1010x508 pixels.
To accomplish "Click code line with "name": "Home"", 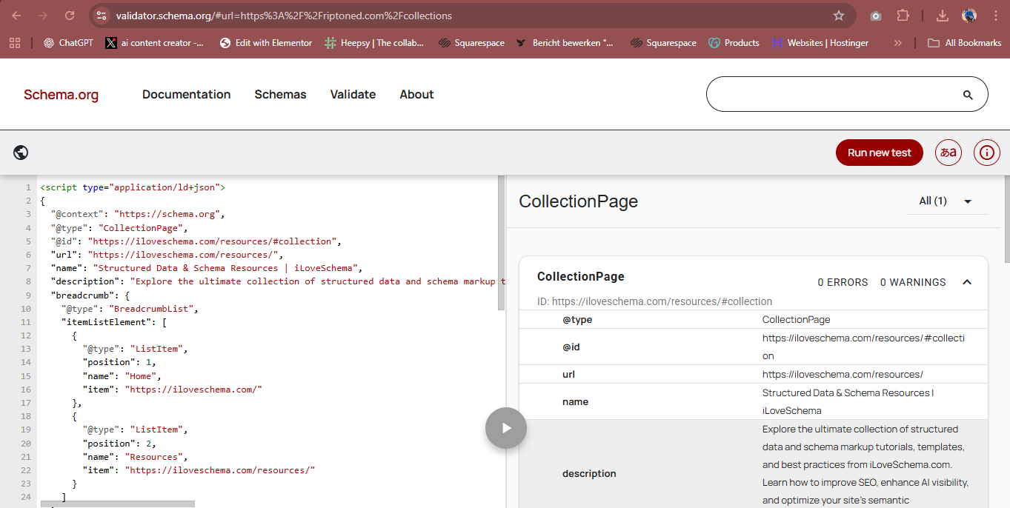I will pos(122,375).
